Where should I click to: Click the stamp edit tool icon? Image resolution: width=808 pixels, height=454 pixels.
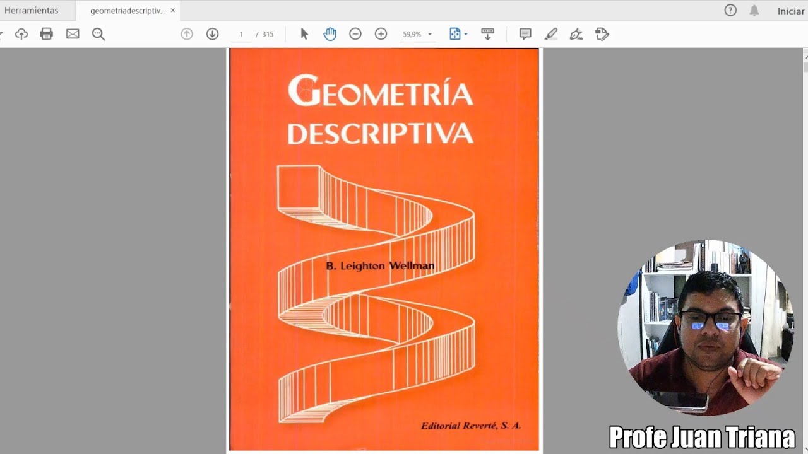pyautogui.click(x=602, y=34)
